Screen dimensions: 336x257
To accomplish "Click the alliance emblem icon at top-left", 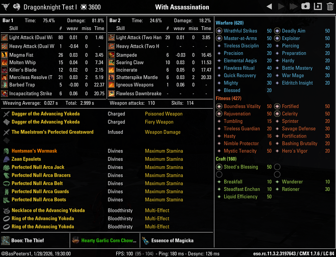I will (5, 7).
